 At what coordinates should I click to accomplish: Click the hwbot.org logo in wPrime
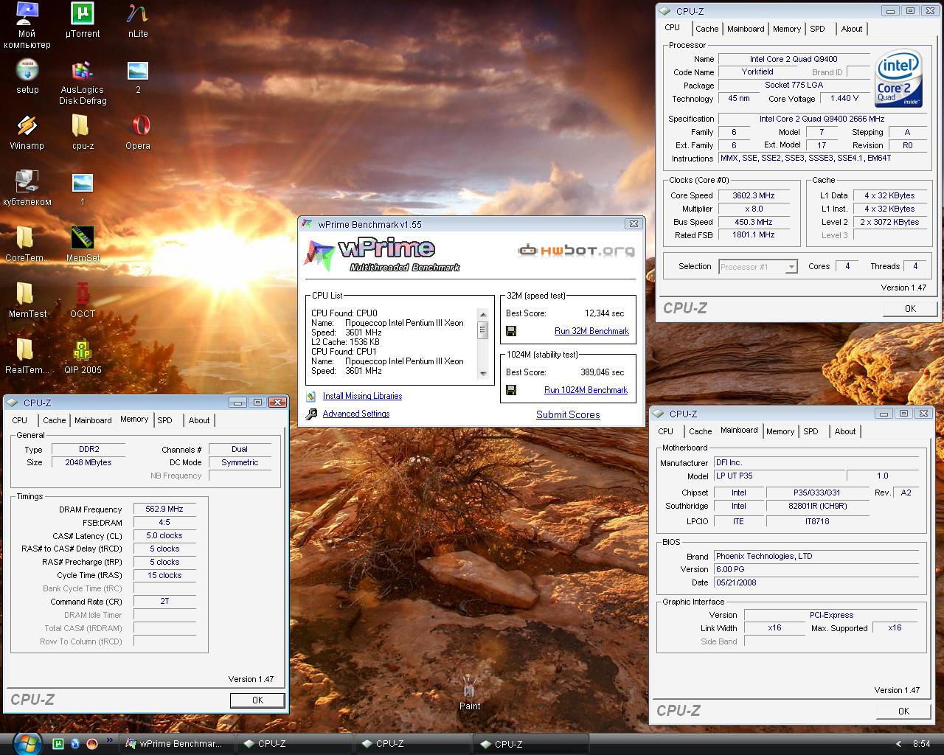coord(576,251)
